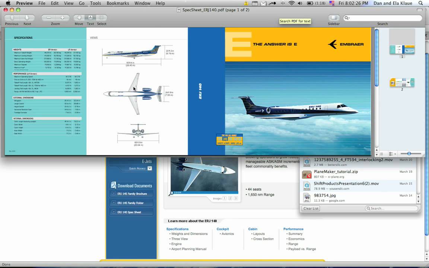The width and height of the screenshot is (429, 268).
Task: Open the Preview application menu
Action: click(24, 3)
